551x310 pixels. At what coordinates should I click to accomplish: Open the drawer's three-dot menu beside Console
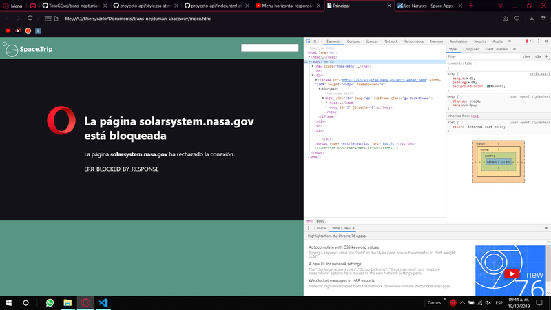308,228
